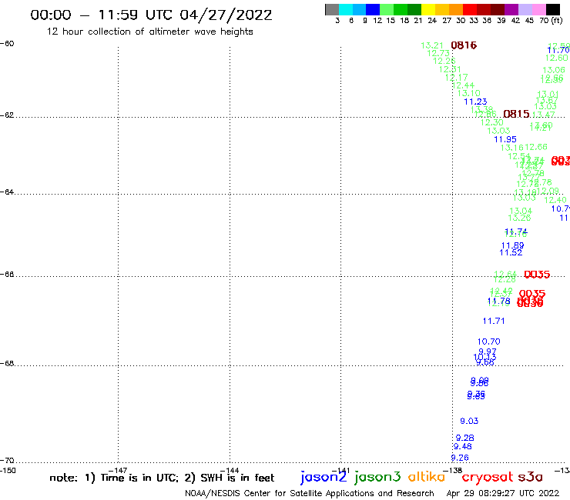
Task: Click the blue wave height value 11.89
Action: click(x=512, y=246)
